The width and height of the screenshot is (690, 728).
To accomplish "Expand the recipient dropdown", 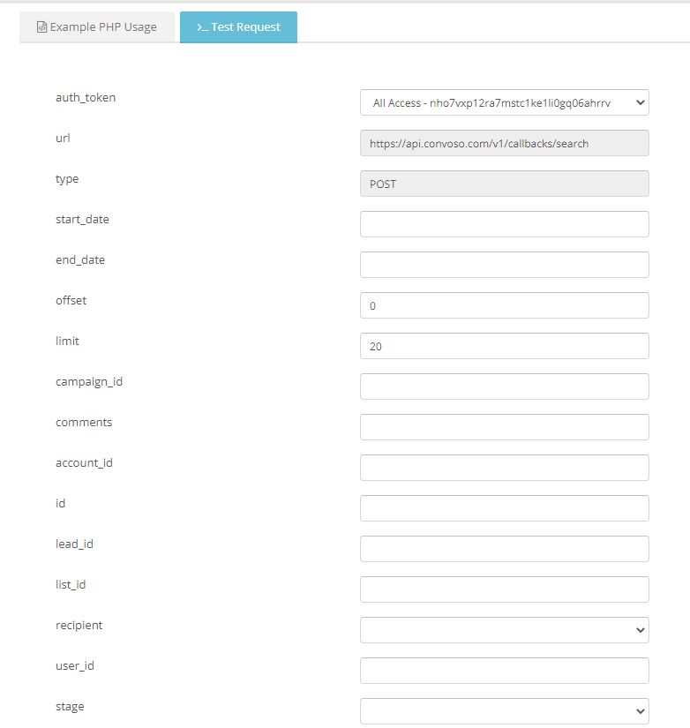I will (504, 630).
